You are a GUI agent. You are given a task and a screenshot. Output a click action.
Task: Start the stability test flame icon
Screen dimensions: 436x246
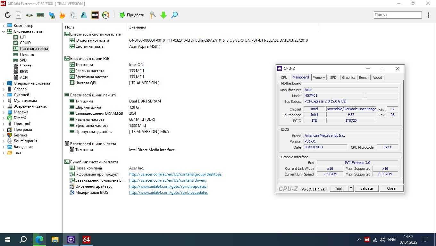pyautogui.click(x=62, y=15)
